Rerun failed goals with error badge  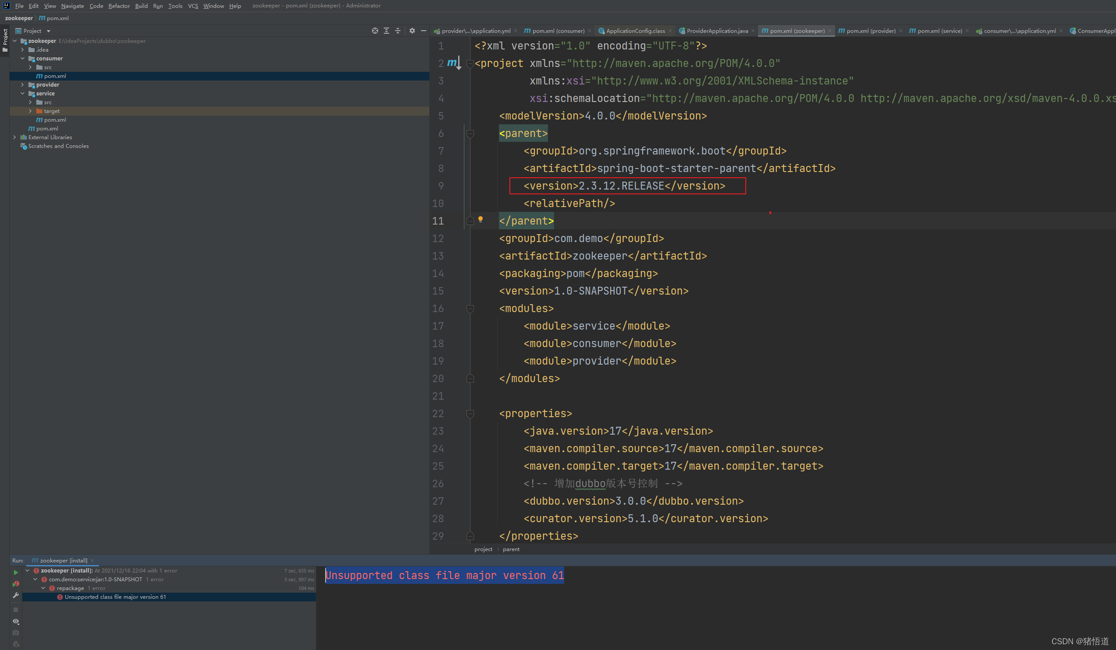coord(15,583)
